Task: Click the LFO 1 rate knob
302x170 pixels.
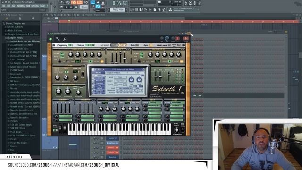Action: [x=101, y=109]
